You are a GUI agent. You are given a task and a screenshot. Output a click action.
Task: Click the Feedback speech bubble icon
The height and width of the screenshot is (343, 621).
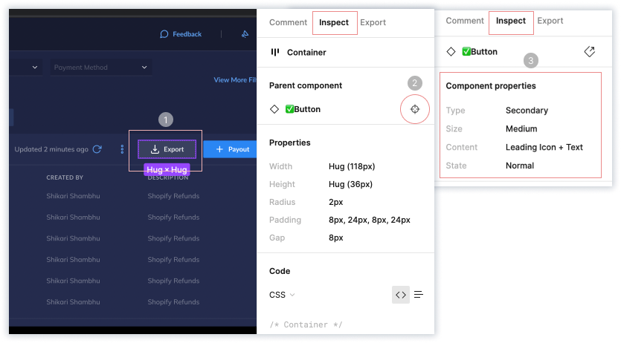164,34
